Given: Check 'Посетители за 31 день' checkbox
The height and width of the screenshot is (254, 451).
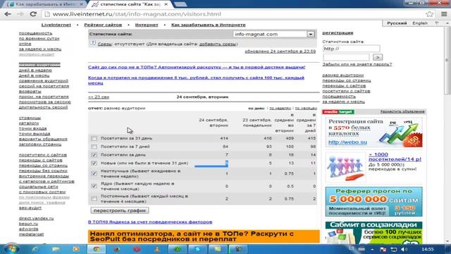Looking at the screenshot, I should 94,138.
